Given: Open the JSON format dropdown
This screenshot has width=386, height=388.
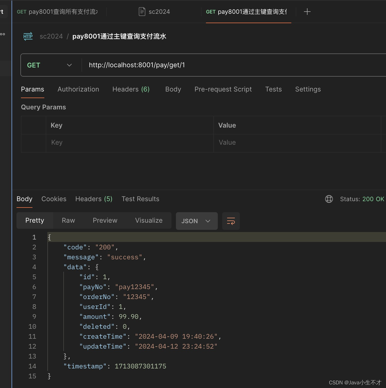Looking at the screenshot, I should pos(197,221).
